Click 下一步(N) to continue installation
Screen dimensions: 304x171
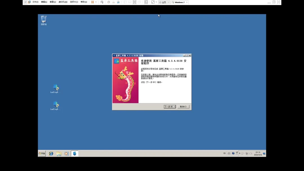tap(169, 106)
